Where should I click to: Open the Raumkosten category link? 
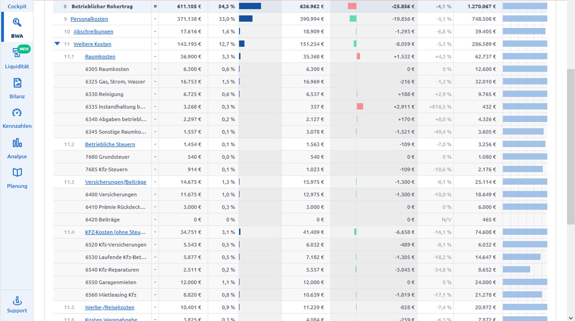tap(100, 56)
